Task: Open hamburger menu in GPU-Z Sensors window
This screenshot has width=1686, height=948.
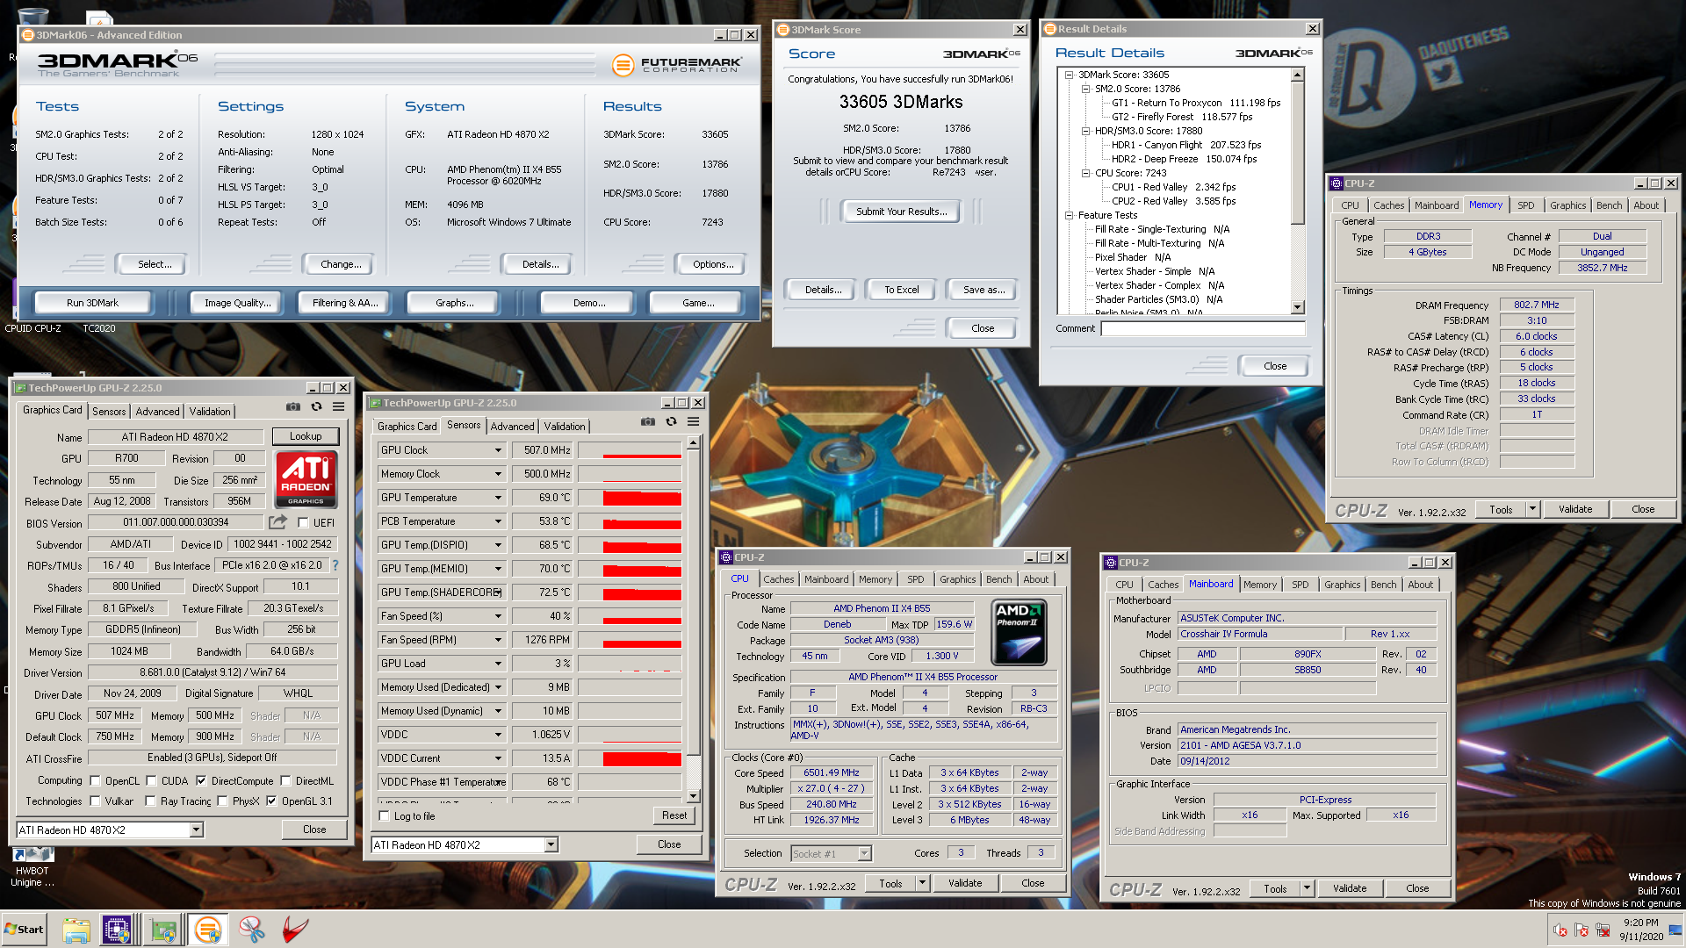Action: (x=693, y=422)
